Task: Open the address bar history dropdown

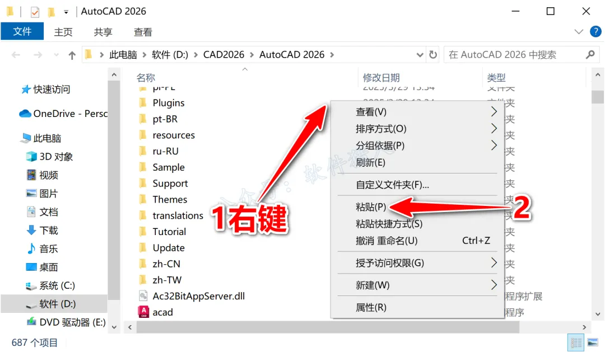Action: pos(420,55)
